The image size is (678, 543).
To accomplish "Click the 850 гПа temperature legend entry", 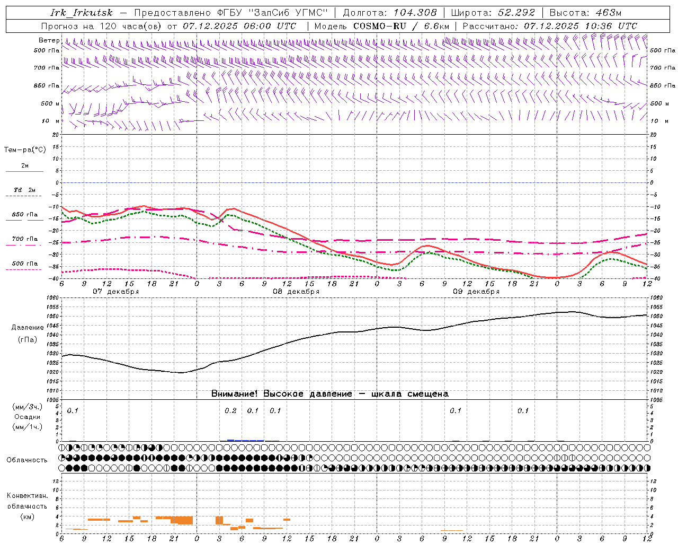I will click(x=25, y=215).
